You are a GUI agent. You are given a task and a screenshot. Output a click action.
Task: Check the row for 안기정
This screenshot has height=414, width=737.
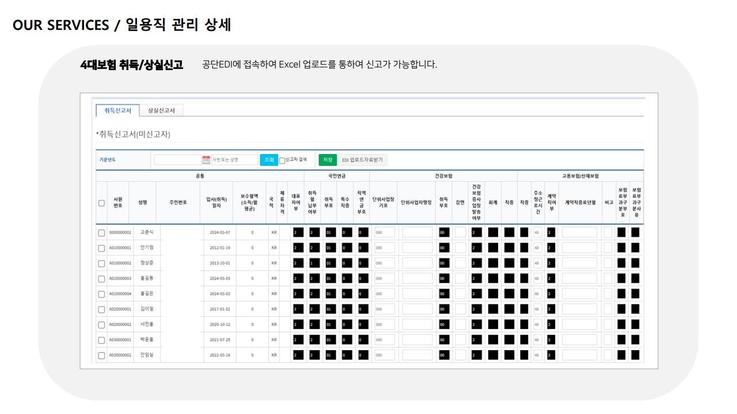[101, 248]
